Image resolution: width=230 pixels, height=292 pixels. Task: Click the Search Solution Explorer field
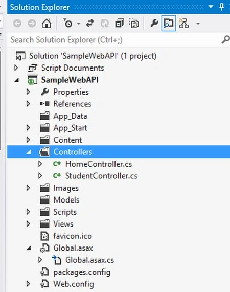[x=113, y=40]
